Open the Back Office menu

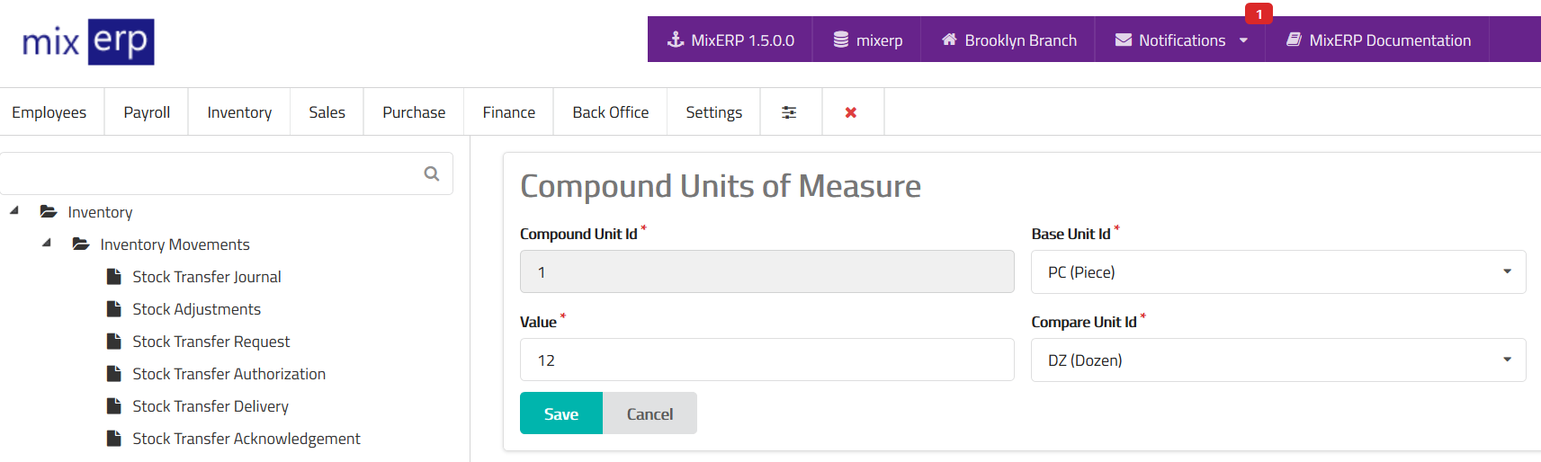(610, 112)
